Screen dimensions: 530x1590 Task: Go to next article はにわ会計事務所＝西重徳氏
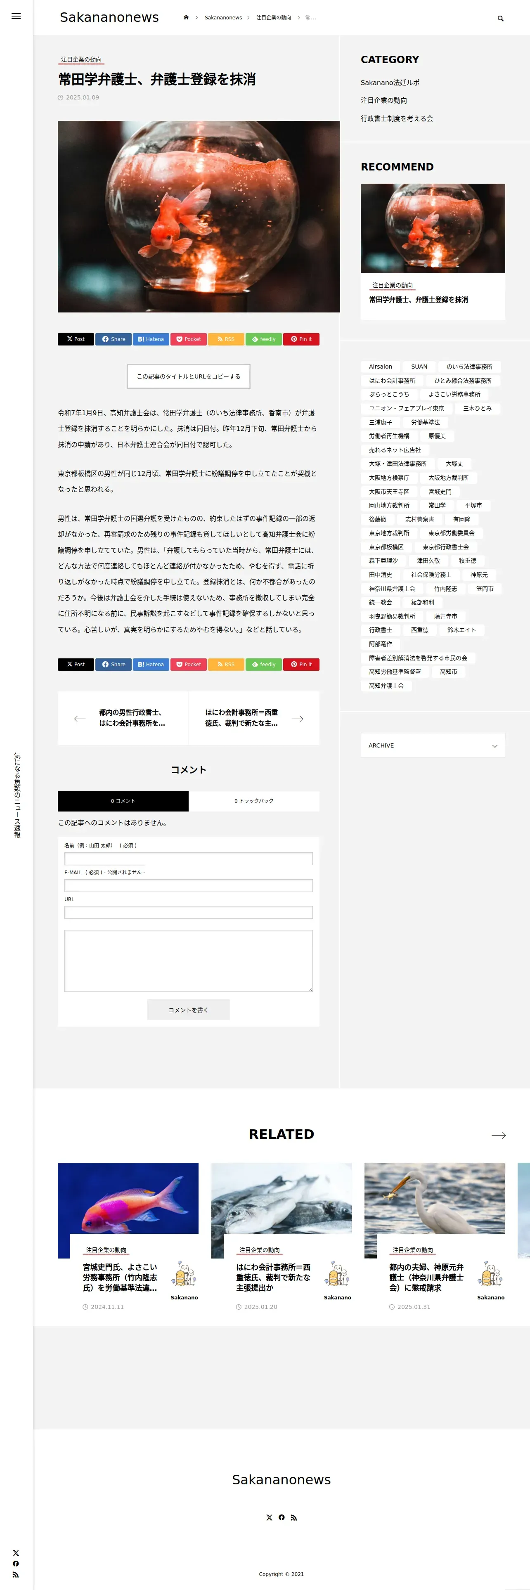click(x=254, y=718)
